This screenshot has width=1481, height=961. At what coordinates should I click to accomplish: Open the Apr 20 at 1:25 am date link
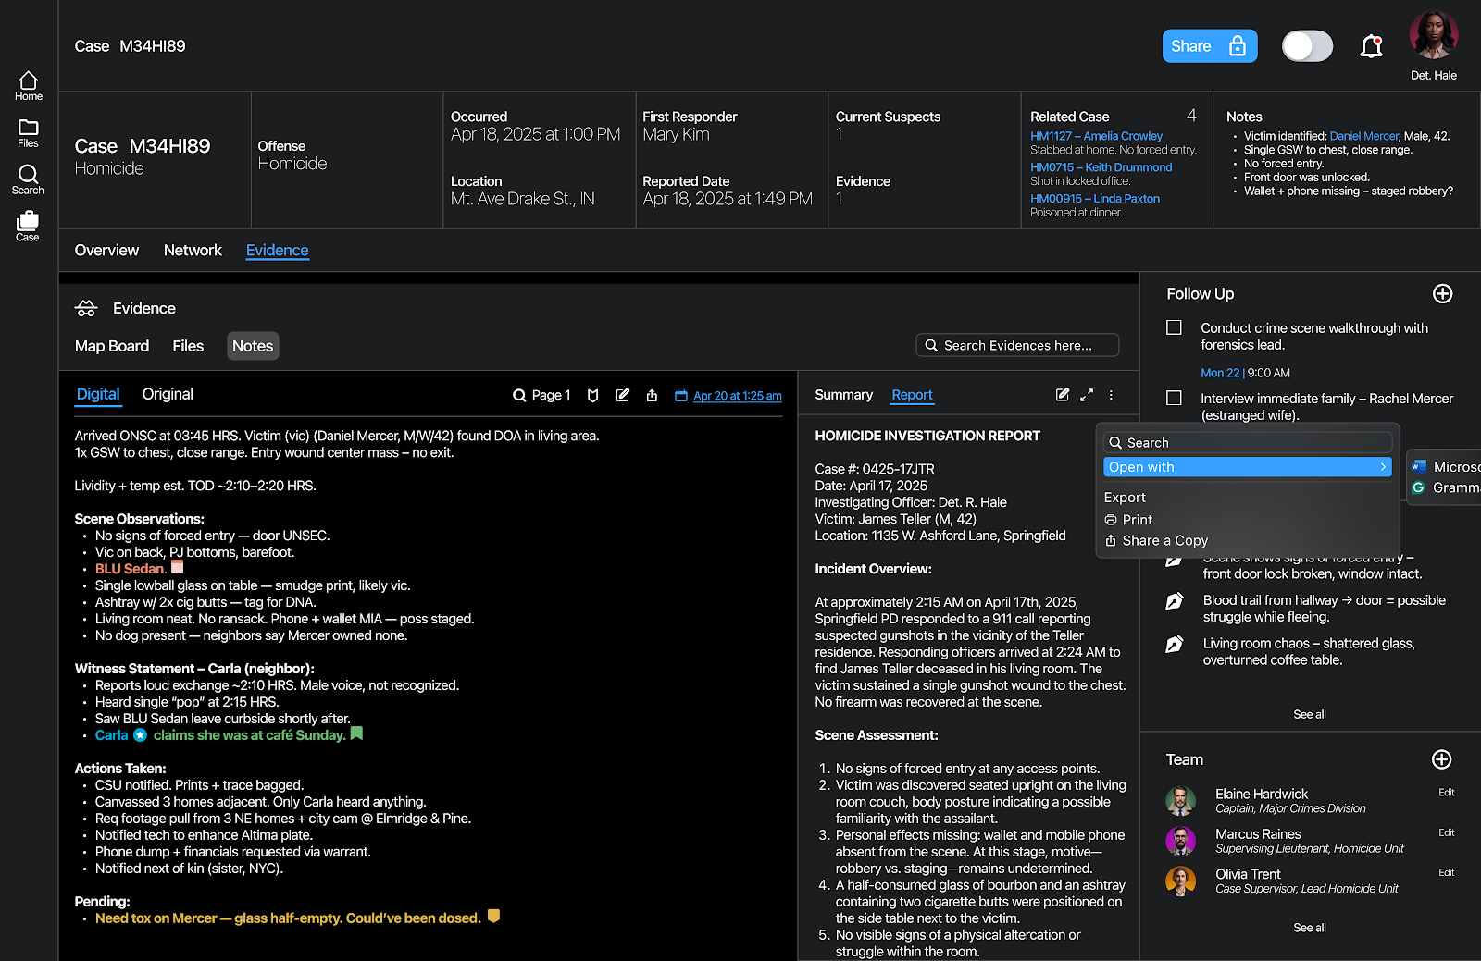click(737, 396)
